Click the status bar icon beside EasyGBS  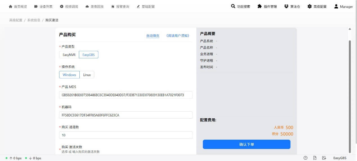[x=324, y=158]
